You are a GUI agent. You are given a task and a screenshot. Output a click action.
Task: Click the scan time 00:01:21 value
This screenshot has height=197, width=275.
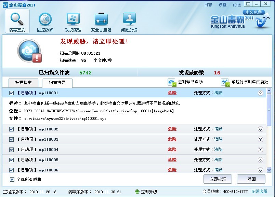91,53
